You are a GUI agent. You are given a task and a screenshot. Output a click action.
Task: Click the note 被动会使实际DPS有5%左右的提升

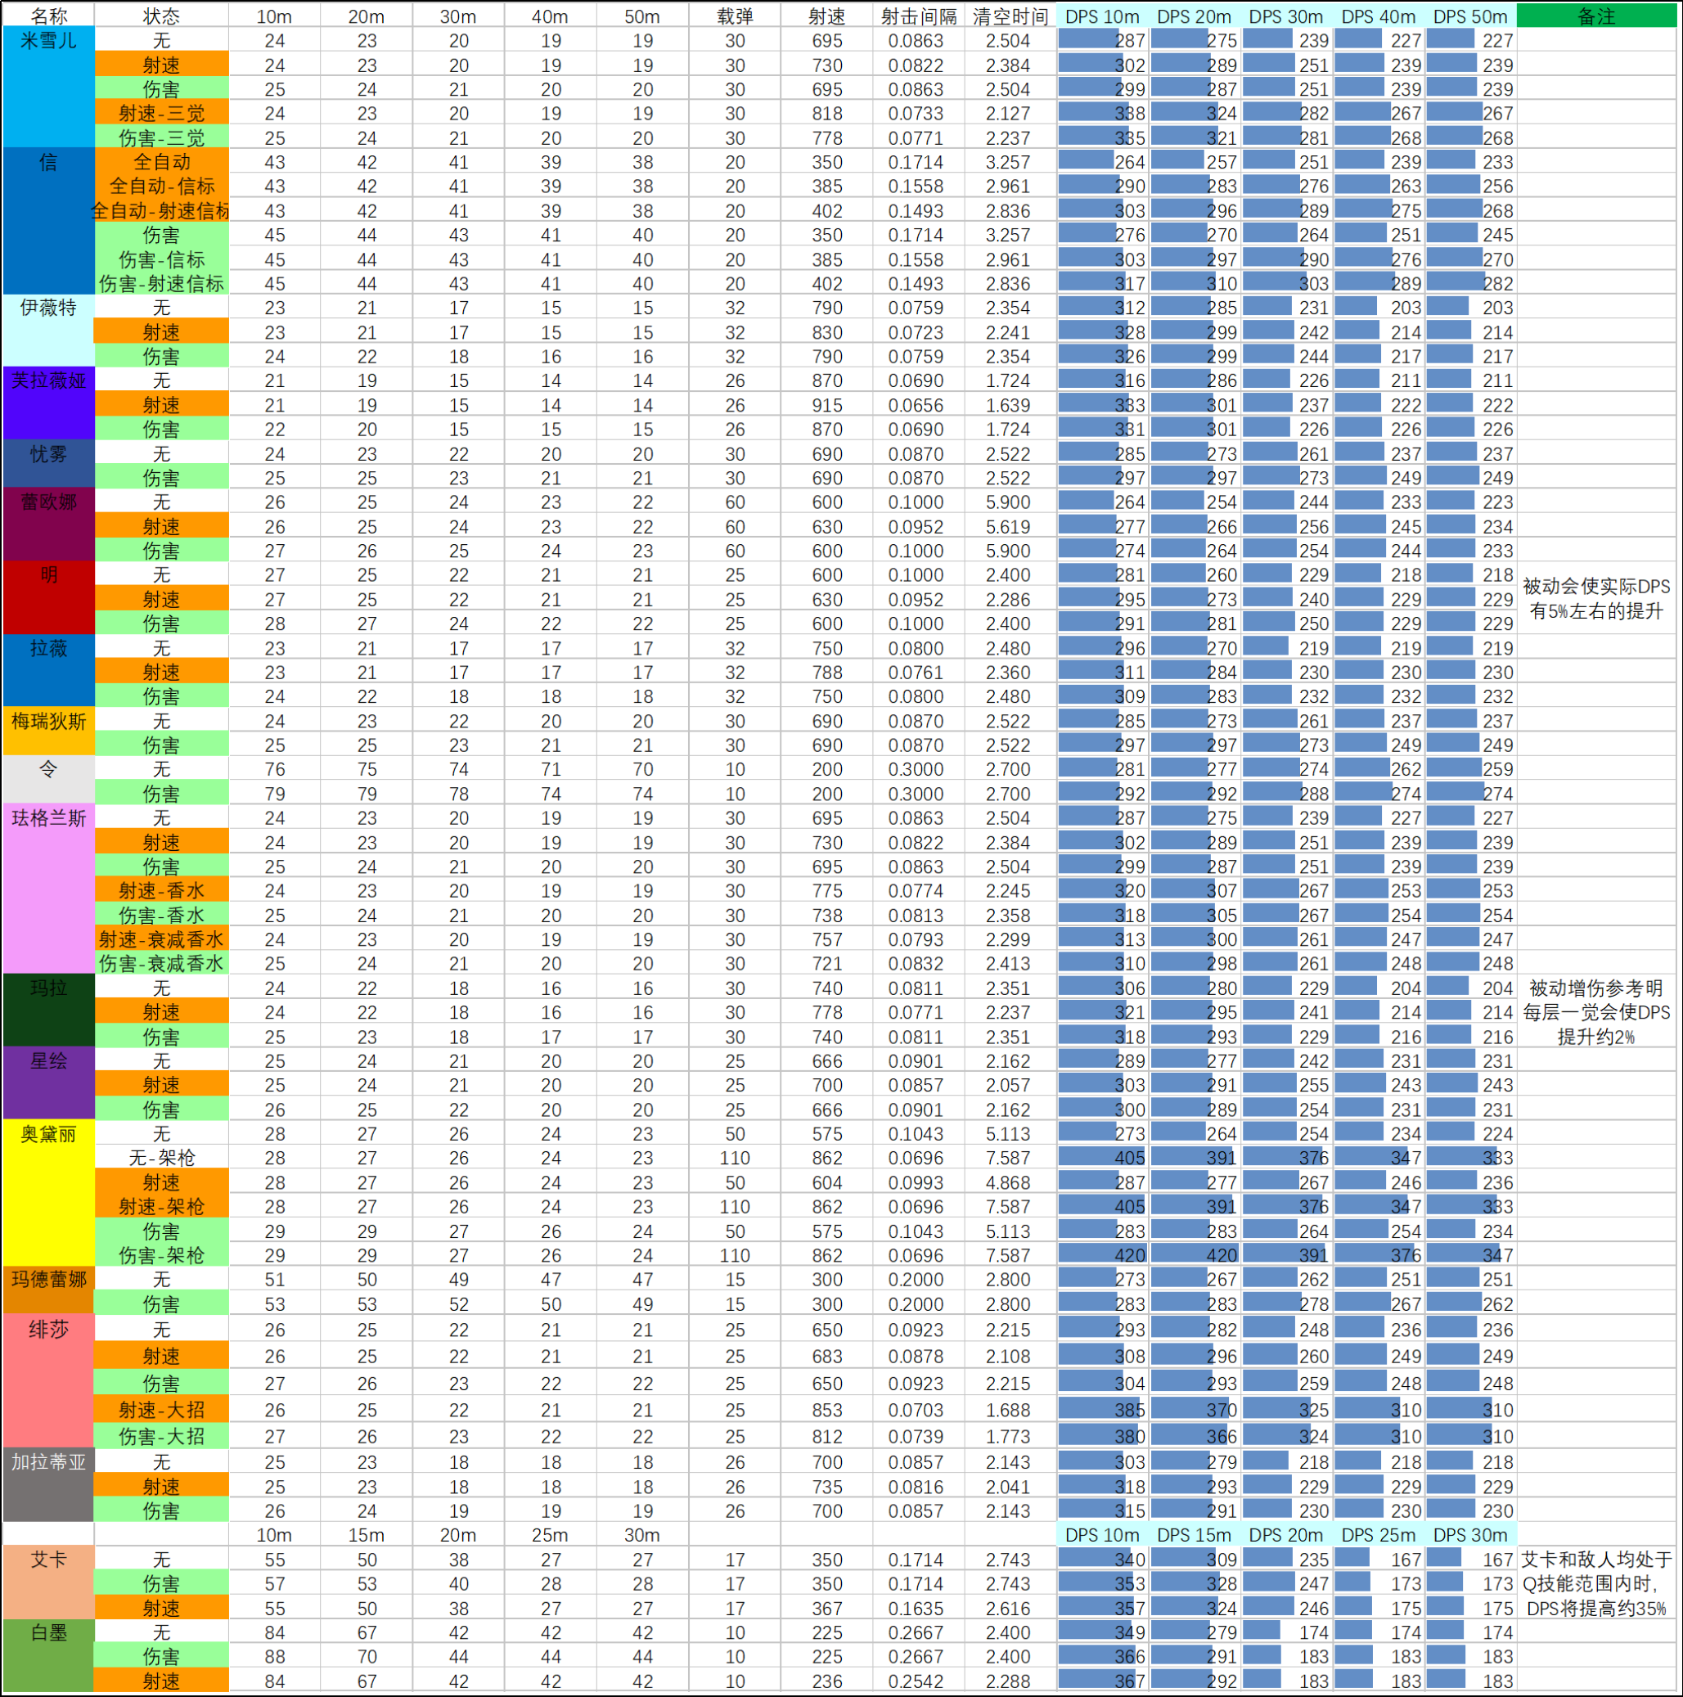[x=1596, y=598]
